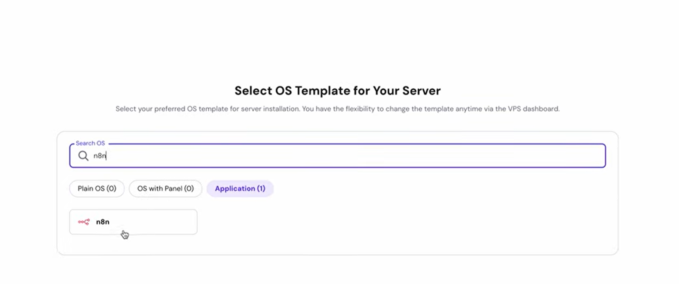This screenshot has width=679, height=284.
Task: Select the Application (1) filter chip
Action: coord(240,189)
